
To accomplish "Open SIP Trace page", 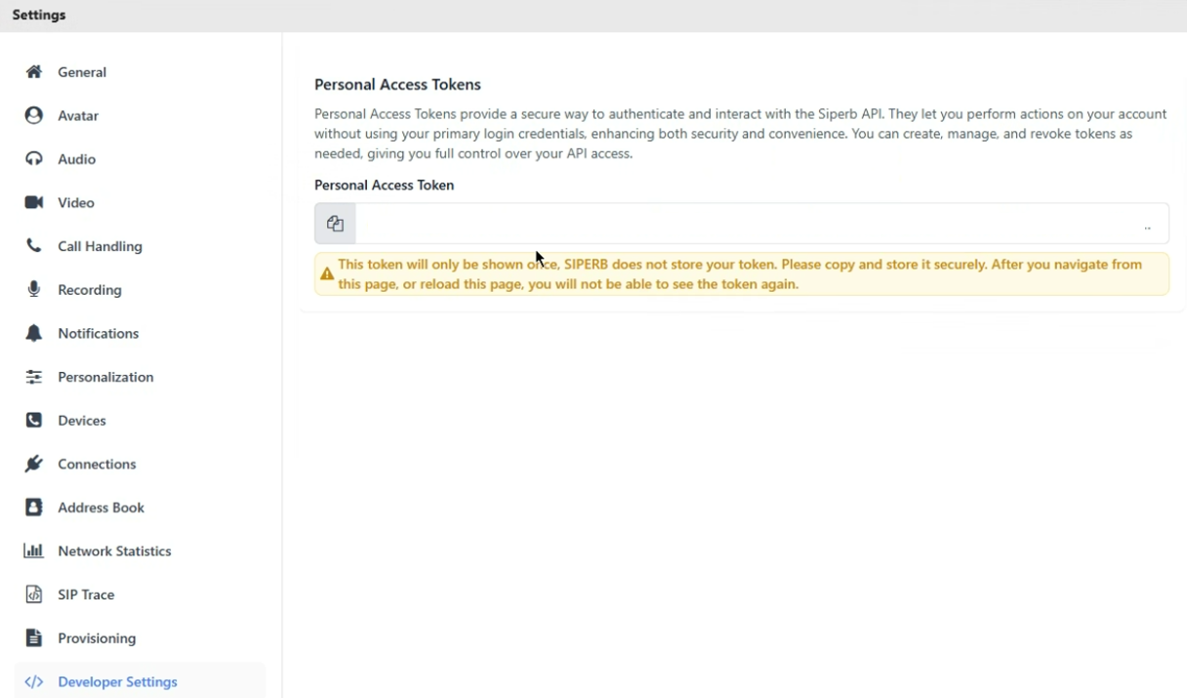I will pos(140,595).
